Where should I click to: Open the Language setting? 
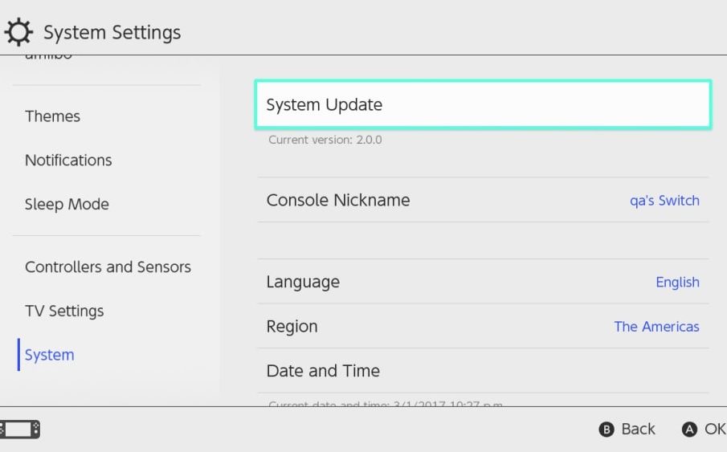coord(303,282)
